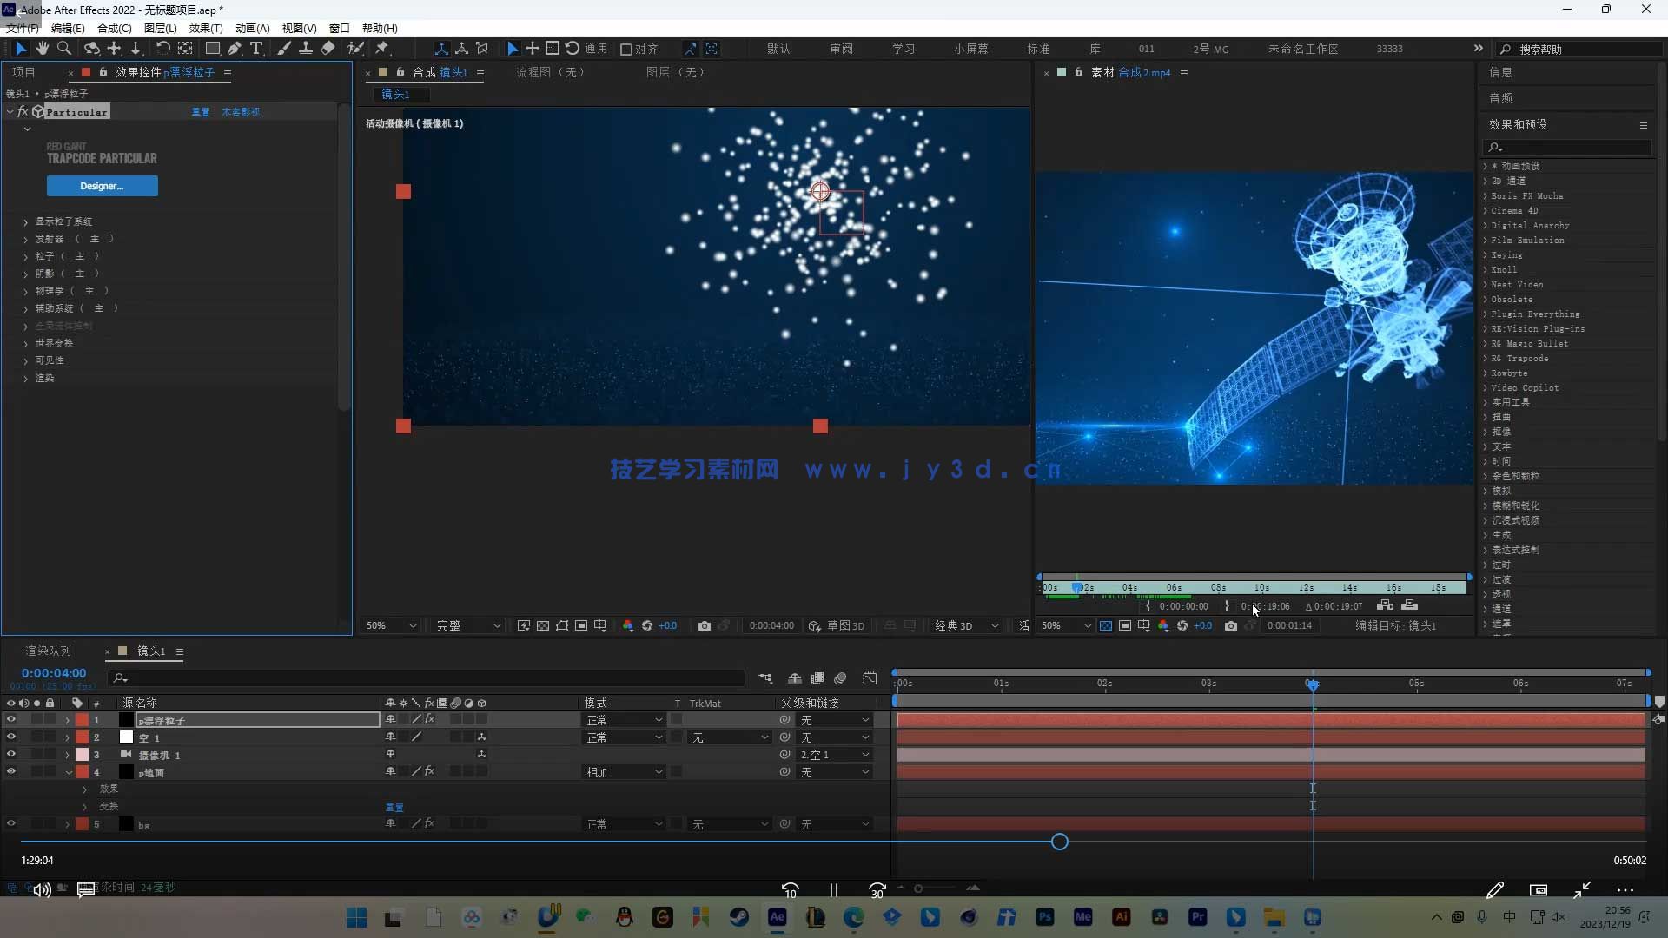Image resolution: width=1668 pixels, height=938 pixels.
Task: Solo the 摄像机 1 layer
Action: (x=36, y=755)
